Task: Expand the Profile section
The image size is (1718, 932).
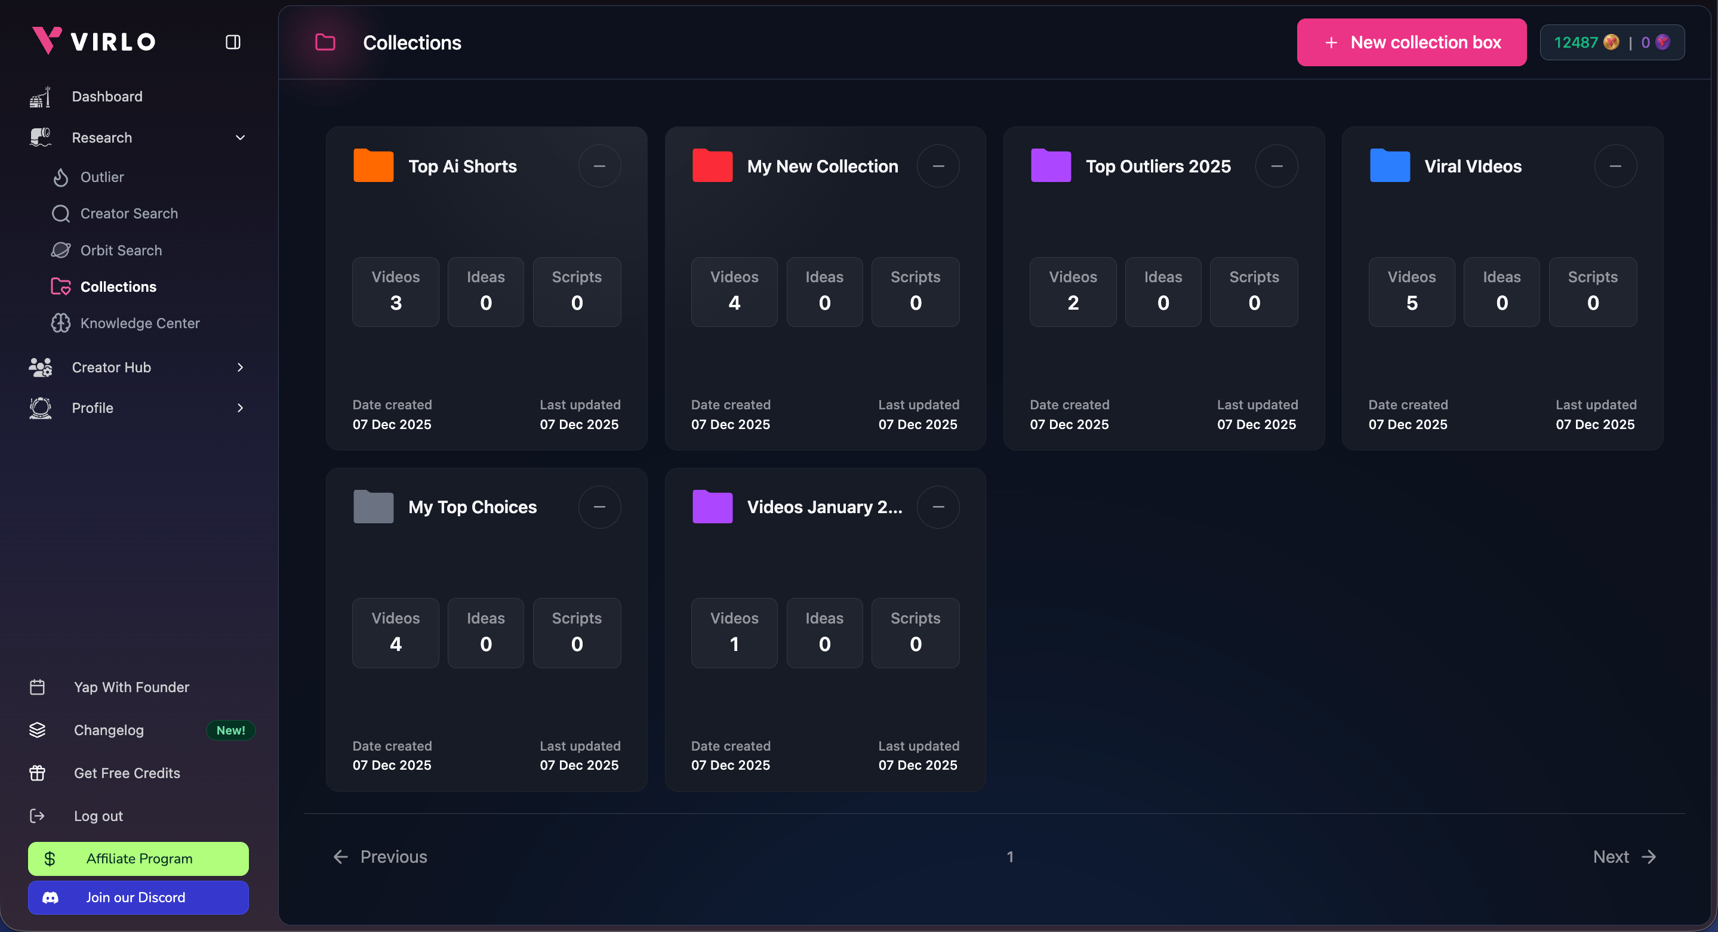Action: click(x=239, y=408)
